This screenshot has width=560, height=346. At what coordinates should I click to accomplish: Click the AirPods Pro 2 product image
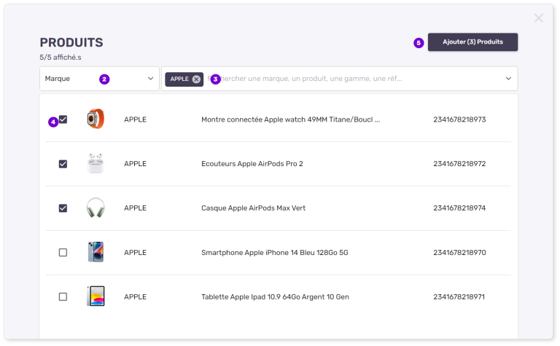click(x=96, y=164)
